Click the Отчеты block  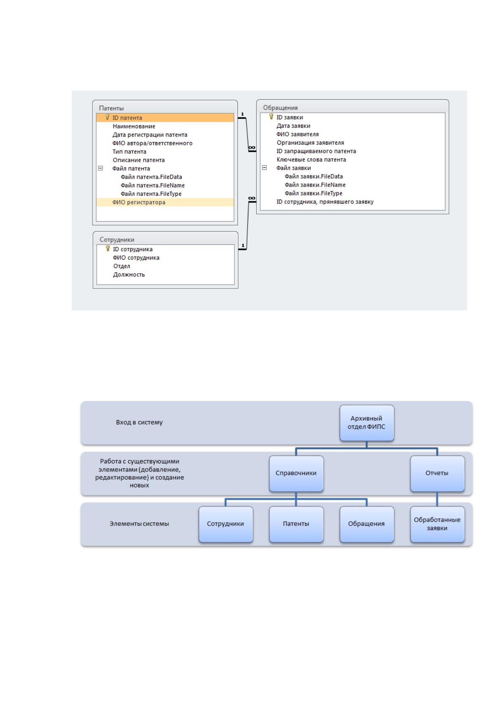pos(437,473)
